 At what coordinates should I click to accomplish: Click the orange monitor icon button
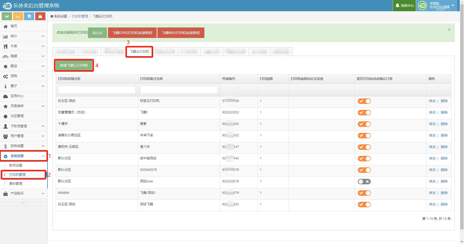18,16
